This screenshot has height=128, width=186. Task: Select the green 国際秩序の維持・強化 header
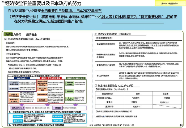coord(75,78)
